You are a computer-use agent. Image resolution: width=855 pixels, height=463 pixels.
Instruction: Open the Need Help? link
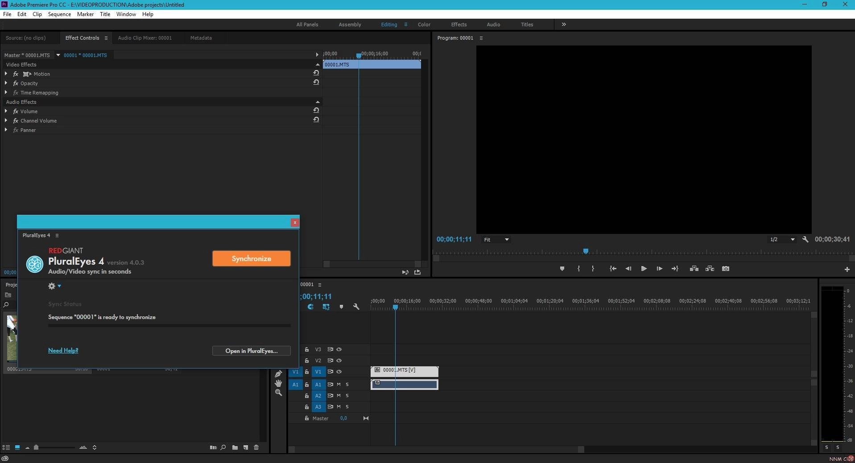click(x=63, y=350)
